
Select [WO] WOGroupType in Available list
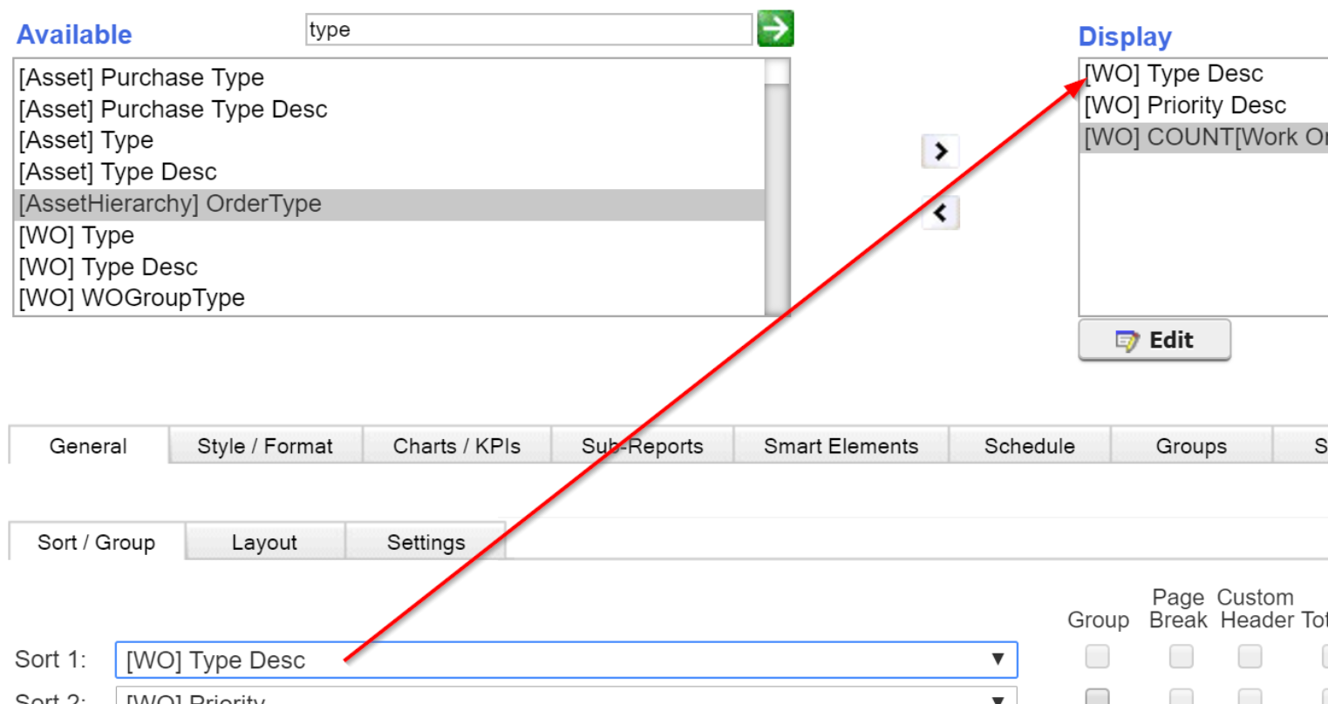coord(132,298)
